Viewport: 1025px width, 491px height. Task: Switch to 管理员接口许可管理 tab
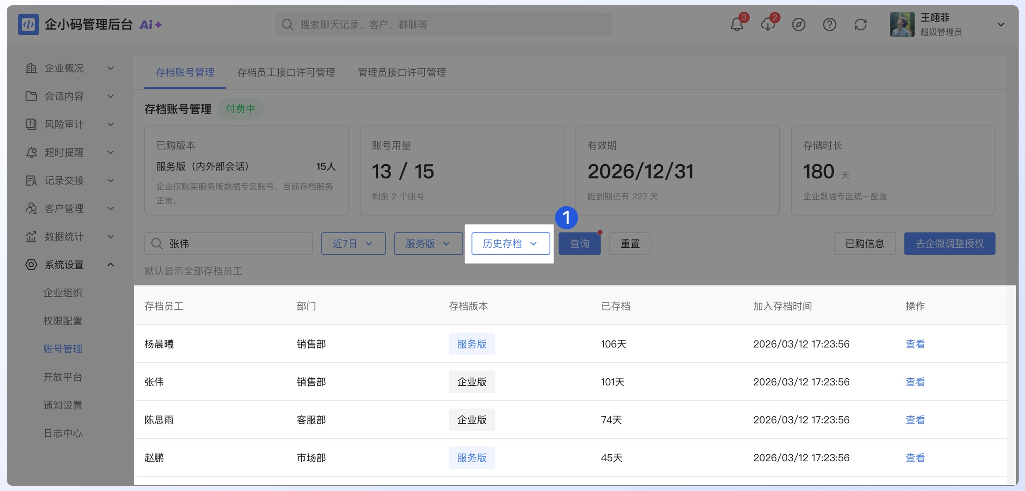tap(401, 72)
